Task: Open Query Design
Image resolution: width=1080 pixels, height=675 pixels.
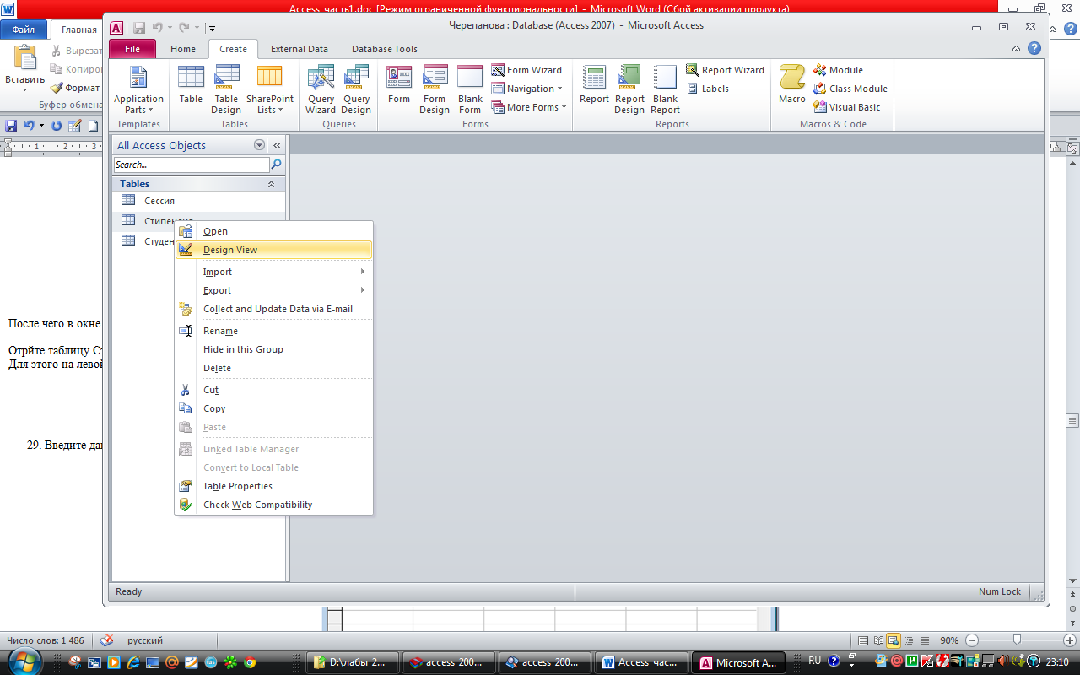Action: [356, 89]
